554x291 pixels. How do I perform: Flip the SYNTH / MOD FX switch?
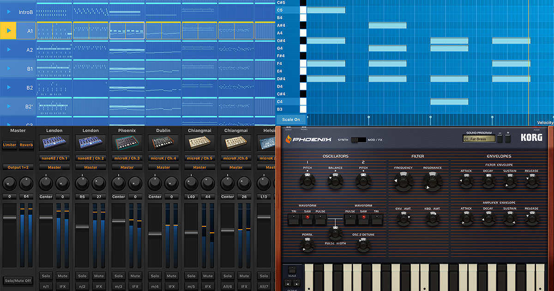tap(358, 139)
